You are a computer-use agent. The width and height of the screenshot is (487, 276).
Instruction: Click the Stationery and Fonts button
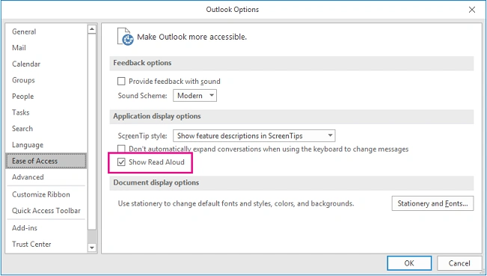pos(432,203)
